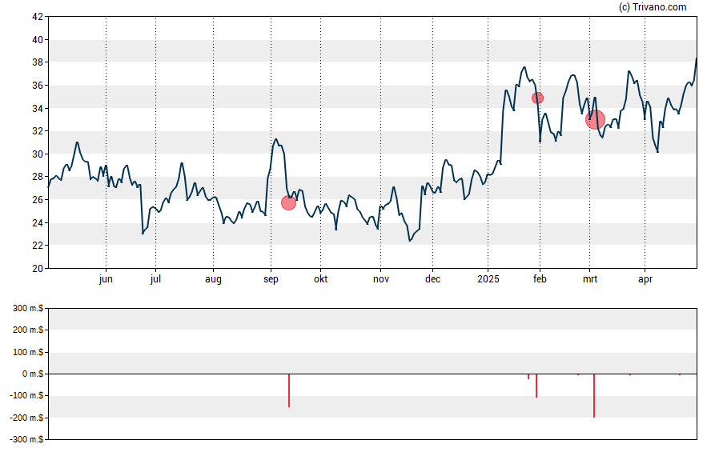This screenshot has width=711, height=452.
Task: Click the "2025" axis label
Action: tap(488, 279)
